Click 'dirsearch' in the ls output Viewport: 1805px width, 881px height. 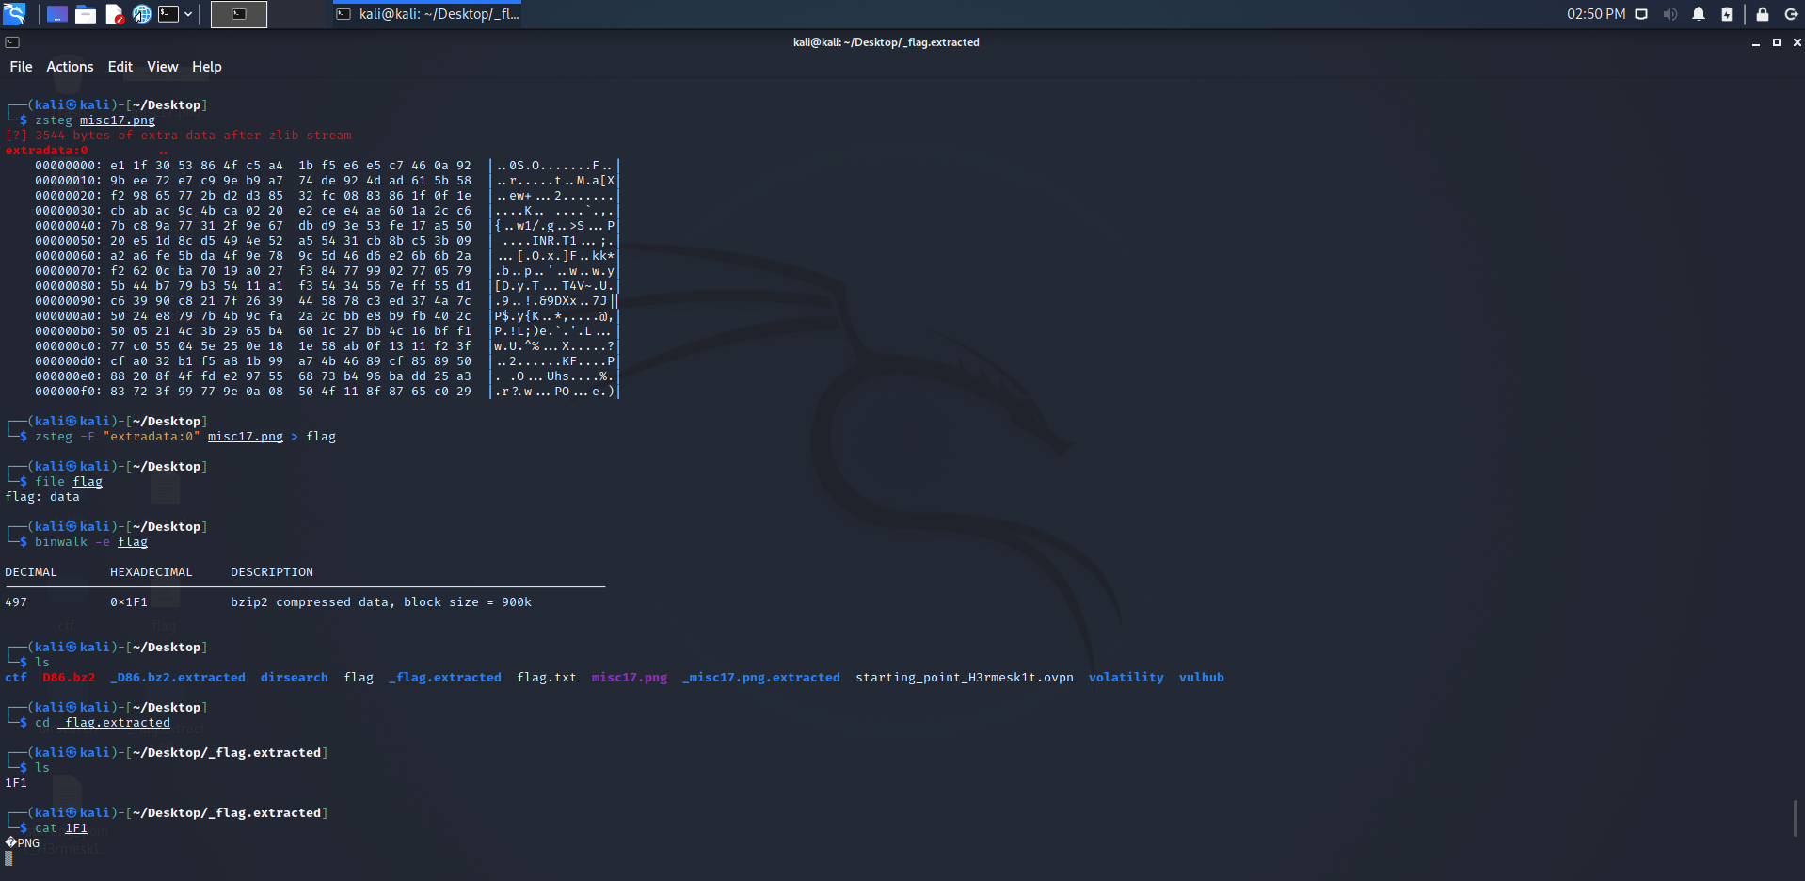[x=295, y=678]
